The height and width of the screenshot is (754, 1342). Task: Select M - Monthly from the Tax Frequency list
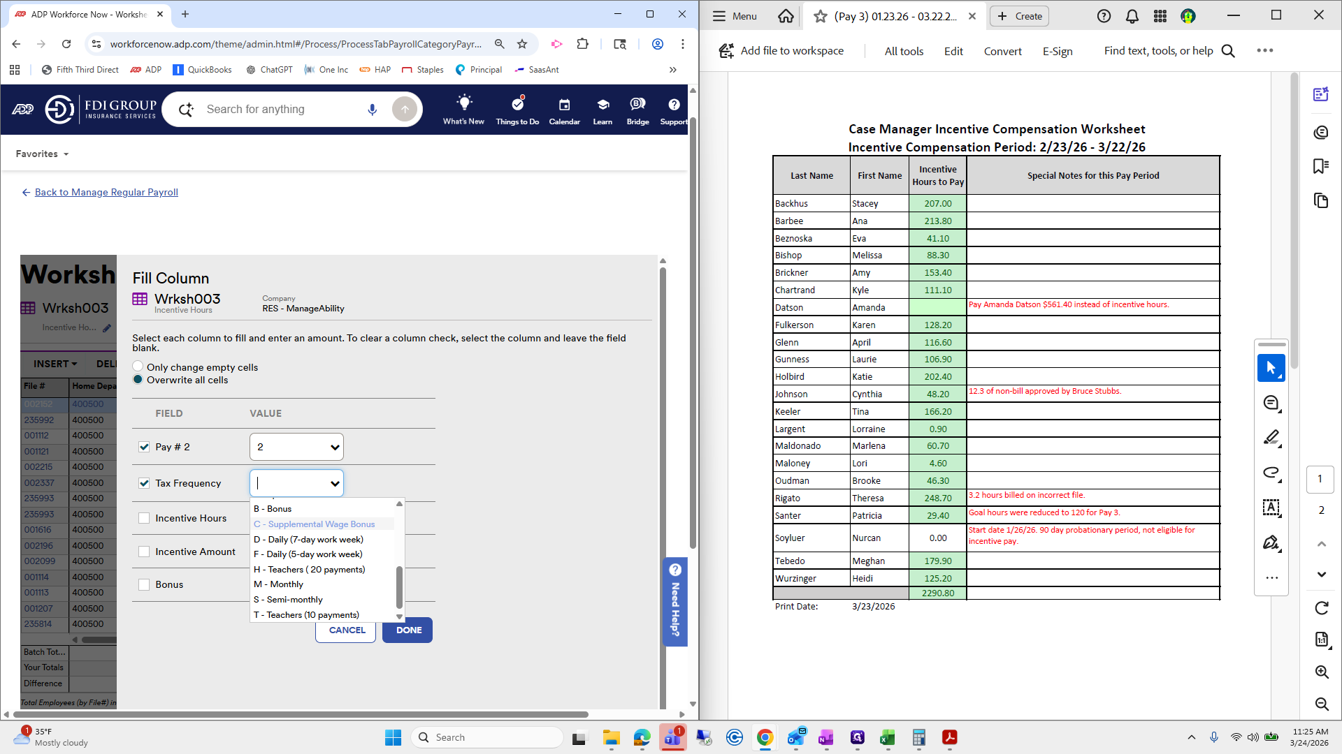(278, 584)
